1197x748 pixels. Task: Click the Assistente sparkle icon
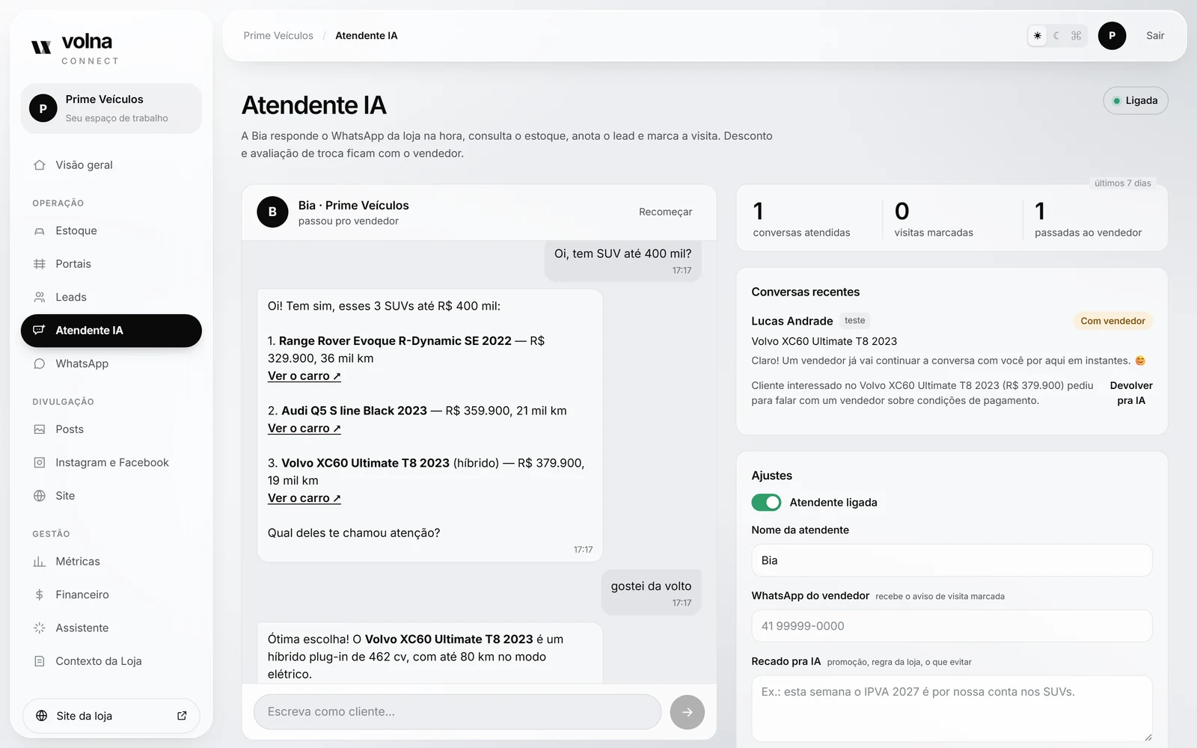pyautogui.click(x=40, y=628)
